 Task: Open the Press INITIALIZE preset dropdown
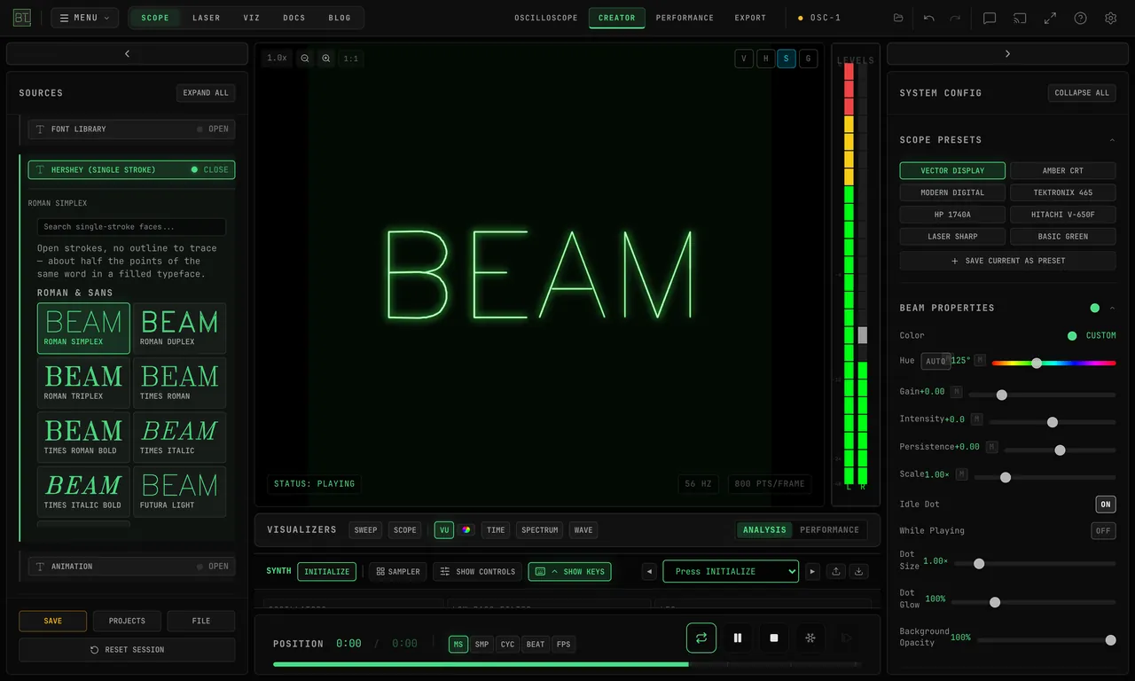point(731,571)
